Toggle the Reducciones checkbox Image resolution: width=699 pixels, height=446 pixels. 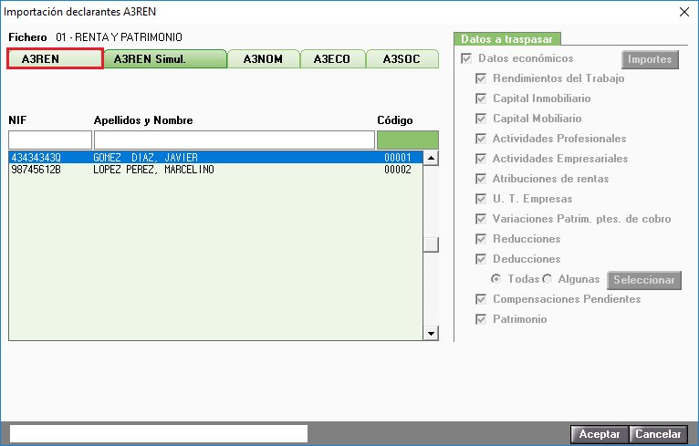click(481, 239)
